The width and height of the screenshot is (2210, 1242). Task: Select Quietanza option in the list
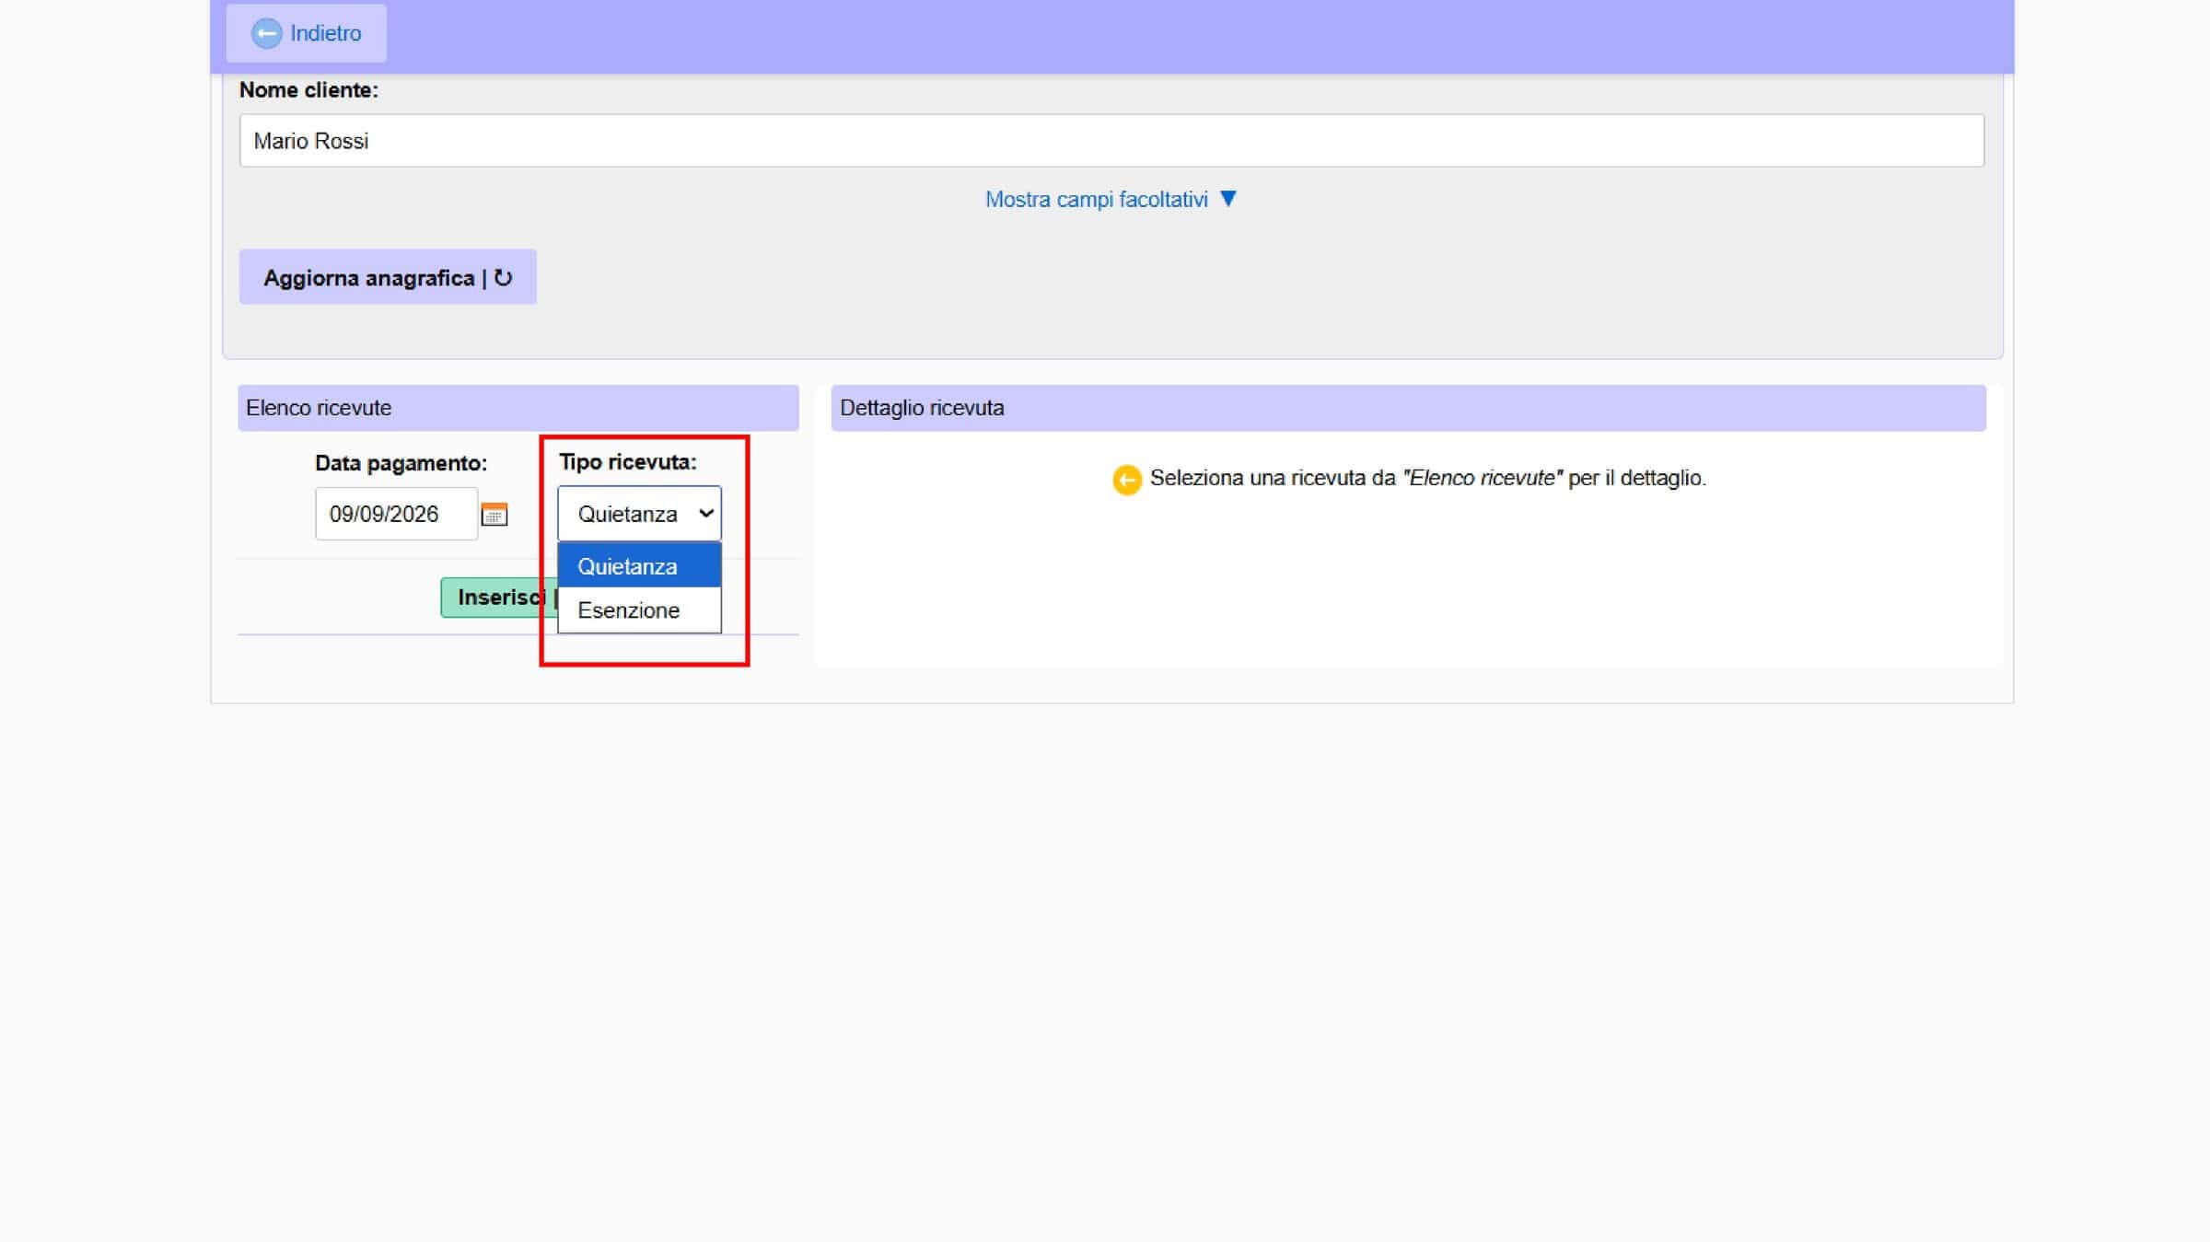[639, 565]
